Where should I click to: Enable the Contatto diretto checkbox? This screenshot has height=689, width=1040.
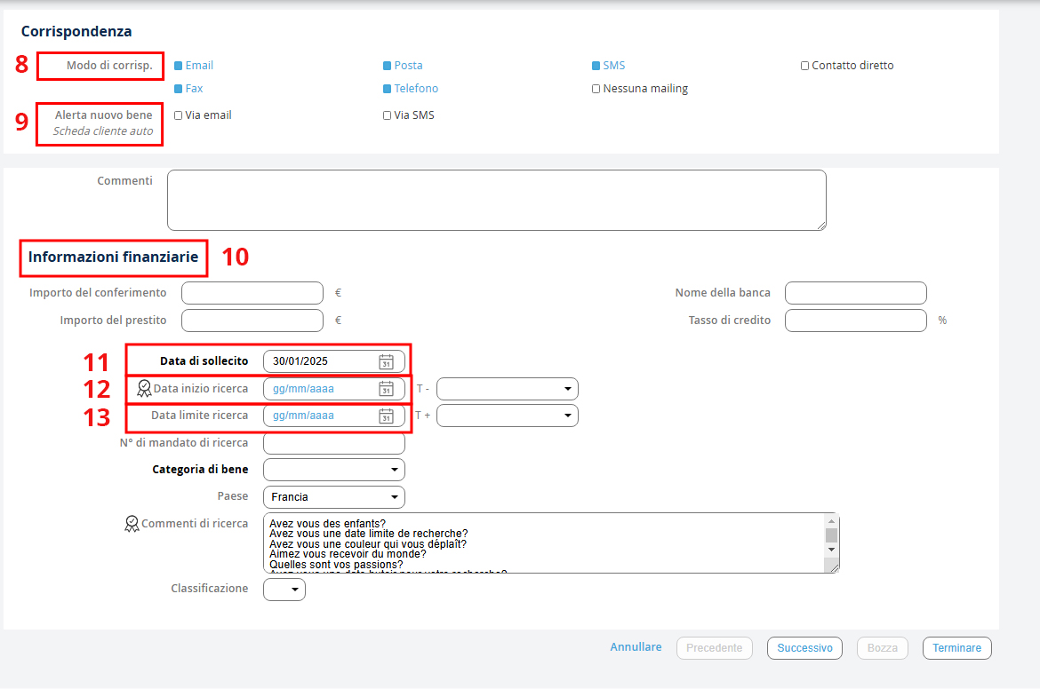tap(804, 66)
